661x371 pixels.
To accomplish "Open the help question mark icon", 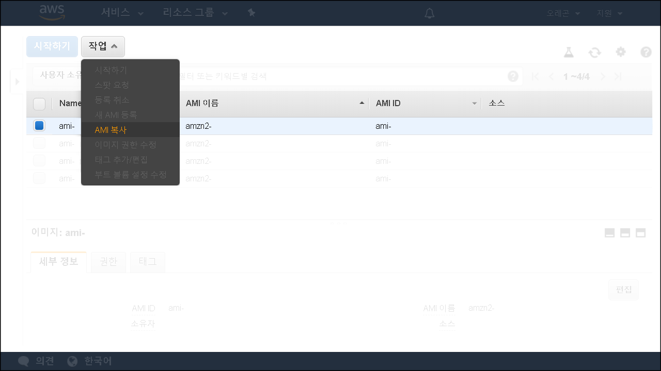I will (646, 52).
